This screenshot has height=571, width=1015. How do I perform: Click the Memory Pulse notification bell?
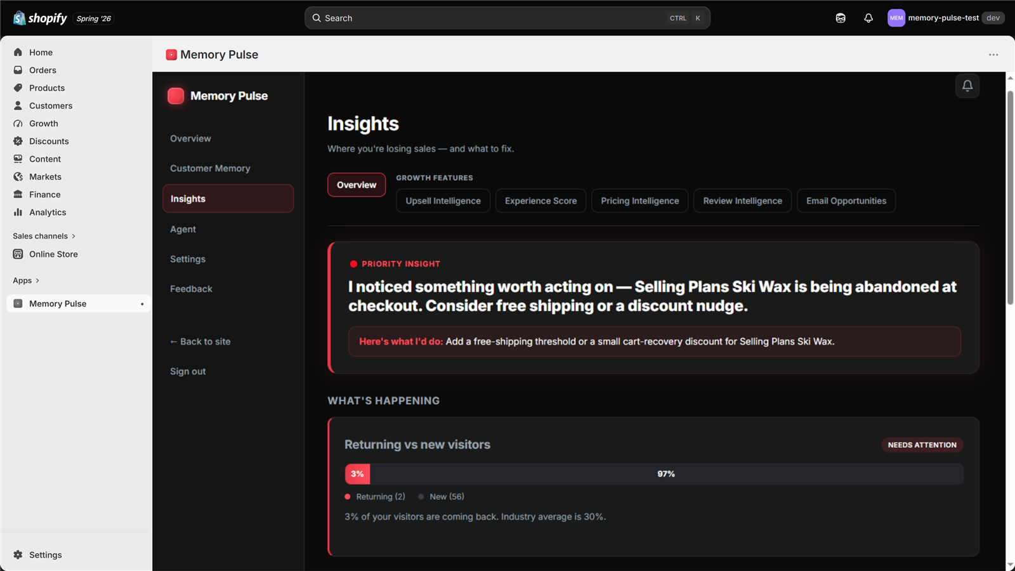coord(967,86)
